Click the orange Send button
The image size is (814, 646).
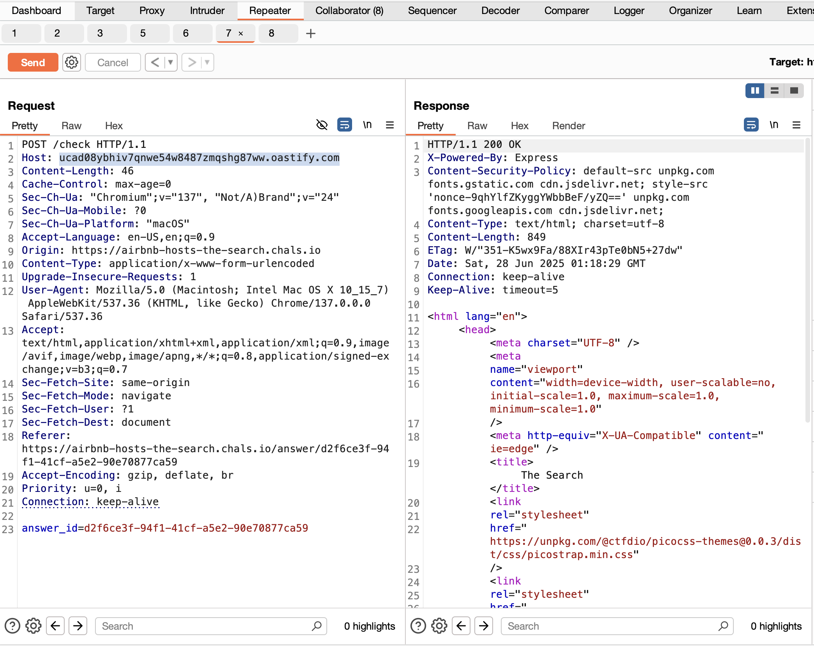33,62
